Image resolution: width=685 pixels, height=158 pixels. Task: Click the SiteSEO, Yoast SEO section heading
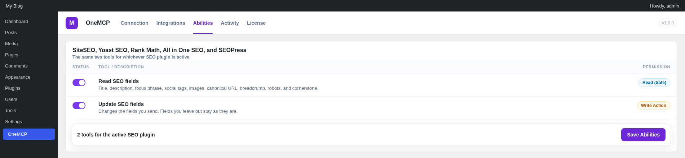159,50
